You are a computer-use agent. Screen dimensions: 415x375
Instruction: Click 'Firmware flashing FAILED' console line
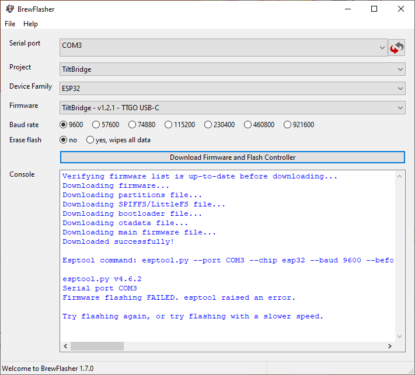click(179, 297)
